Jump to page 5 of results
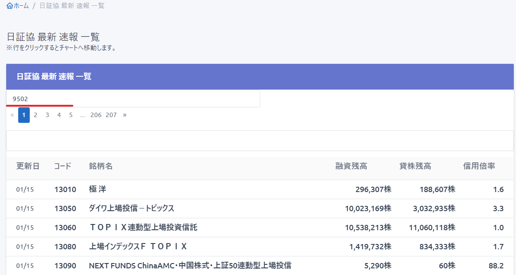 click(x=71, y=115)
